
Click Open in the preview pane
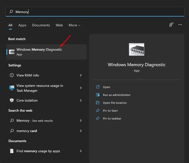106,87
